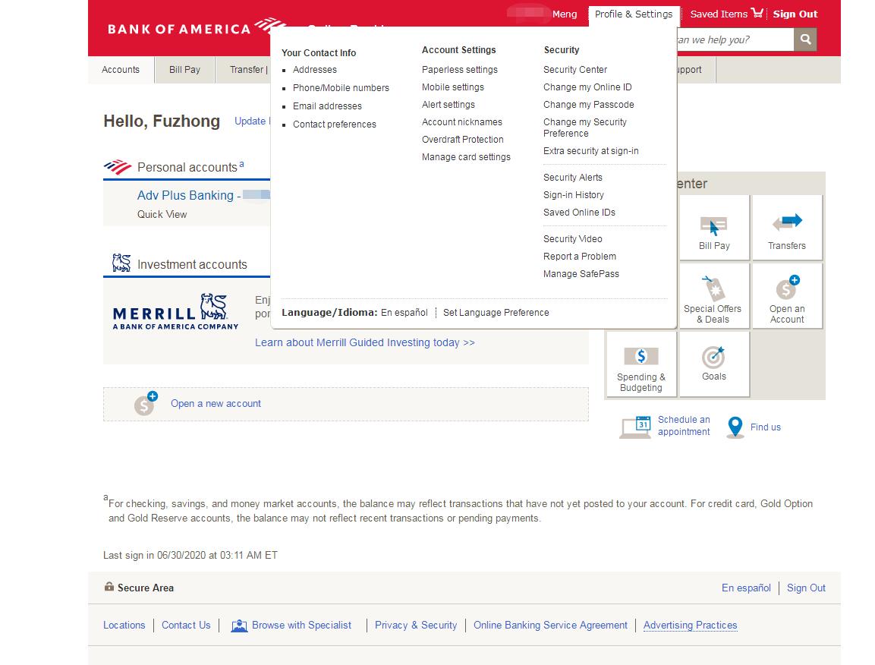
Task: Open Manage SafePass
Action: click(x=581, y=273)
